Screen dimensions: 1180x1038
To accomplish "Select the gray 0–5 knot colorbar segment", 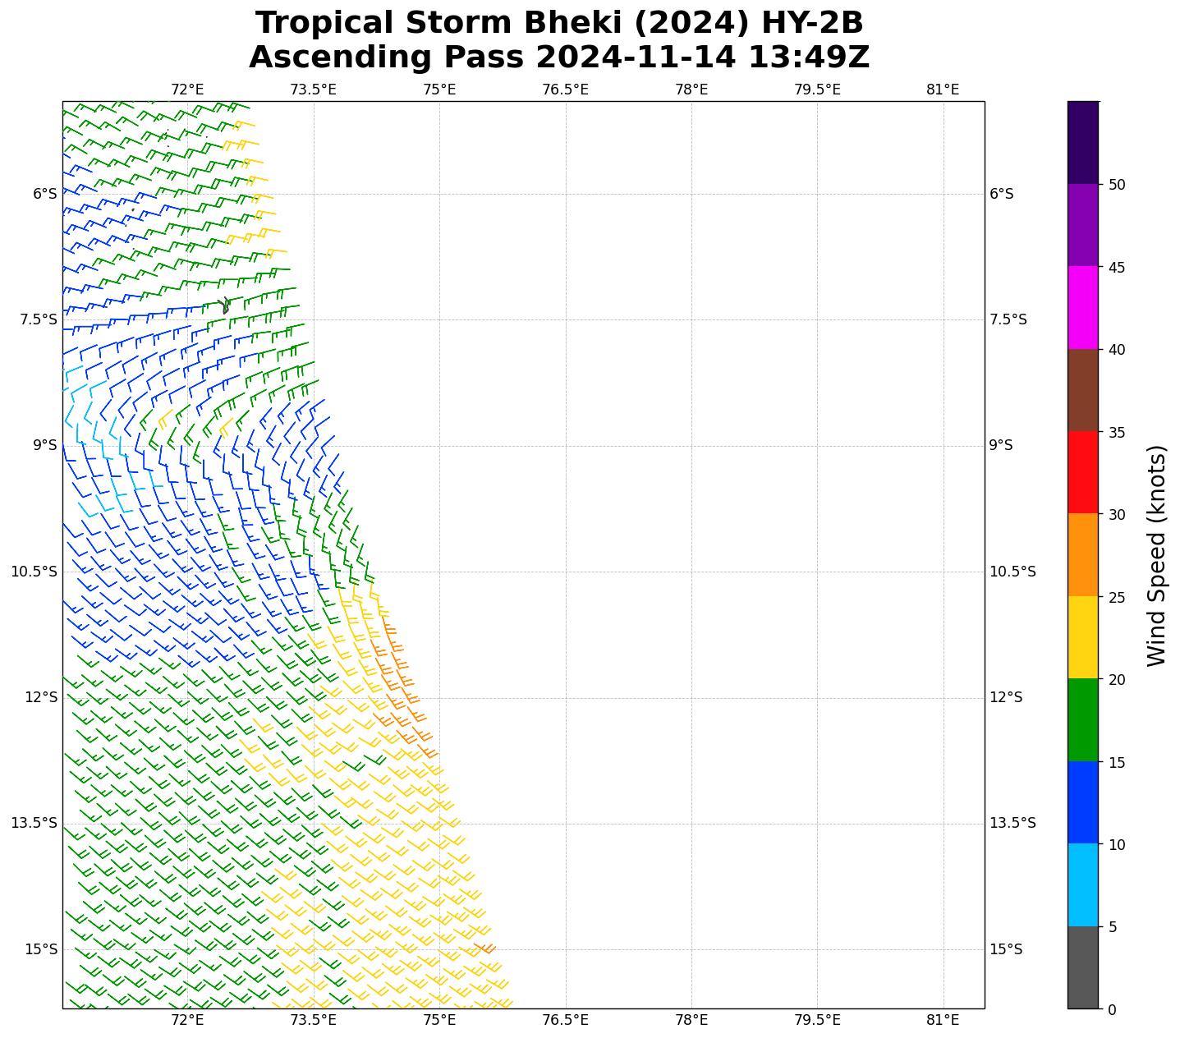I will [x=1082, y=967].
